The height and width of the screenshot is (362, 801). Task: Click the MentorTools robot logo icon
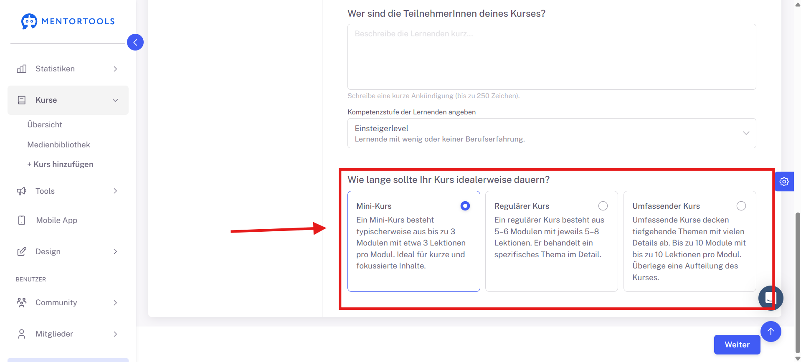tap(29, 21)
